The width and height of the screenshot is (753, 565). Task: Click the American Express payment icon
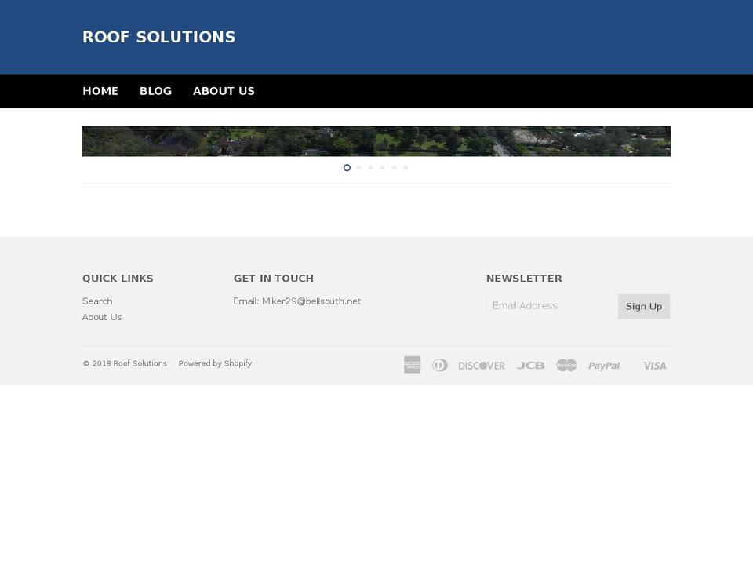413,365
